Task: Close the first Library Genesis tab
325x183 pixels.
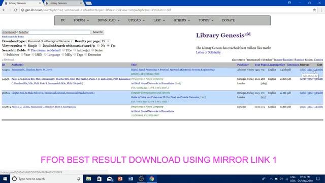Action: [x=40, y=3]
